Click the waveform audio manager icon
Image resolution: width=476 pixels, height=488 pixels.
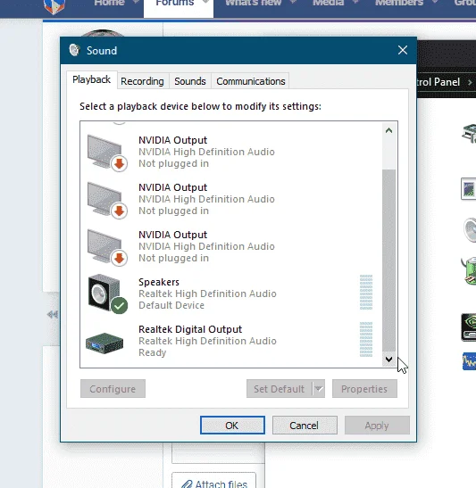click(469, 361)
